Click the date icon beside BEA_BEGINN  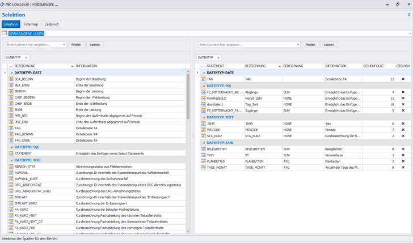point(11,79)
